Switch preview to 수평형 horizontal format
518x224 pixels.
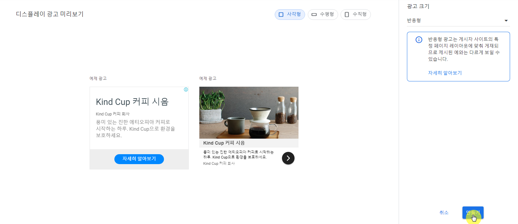(323, 15)
